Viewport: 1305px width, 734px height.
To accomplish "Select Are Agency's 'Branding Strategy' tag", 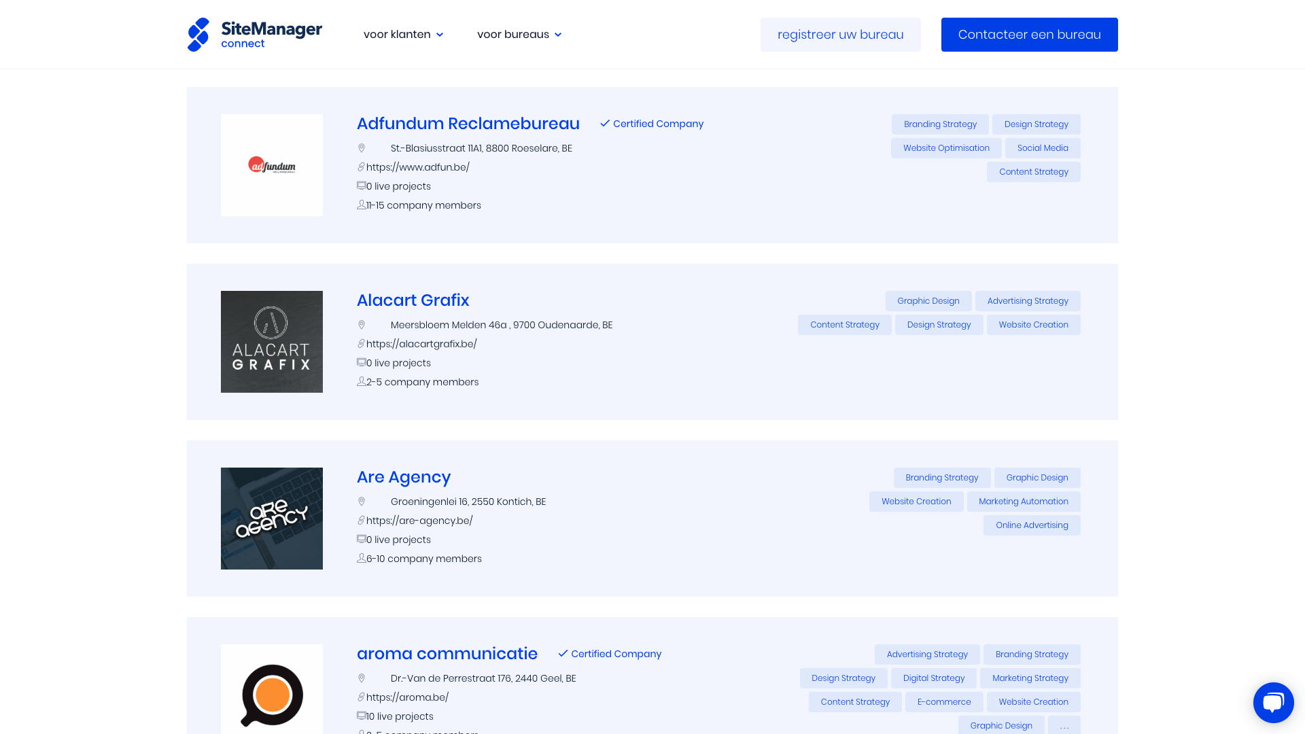I will (x=941, y=478).
